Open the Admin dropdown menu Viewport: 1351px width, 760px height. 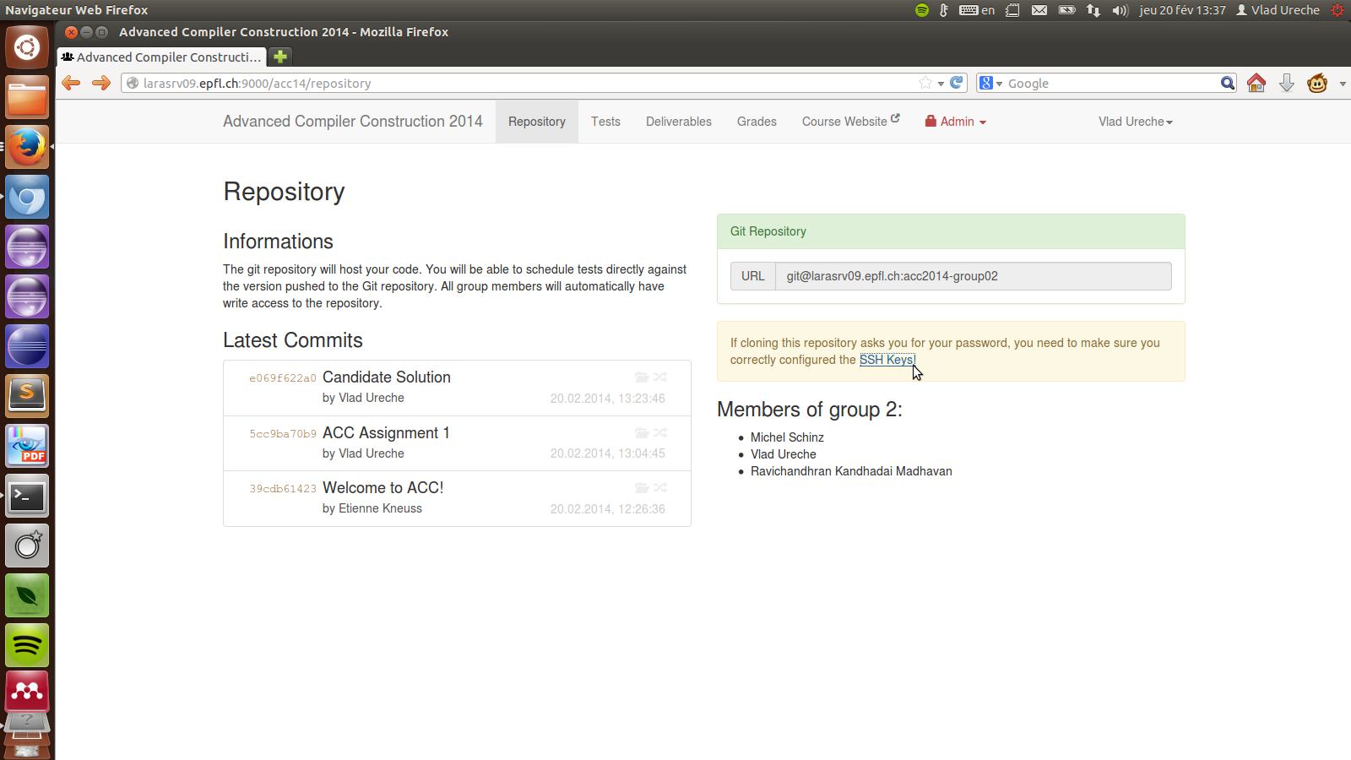click(x=955, y=122)
